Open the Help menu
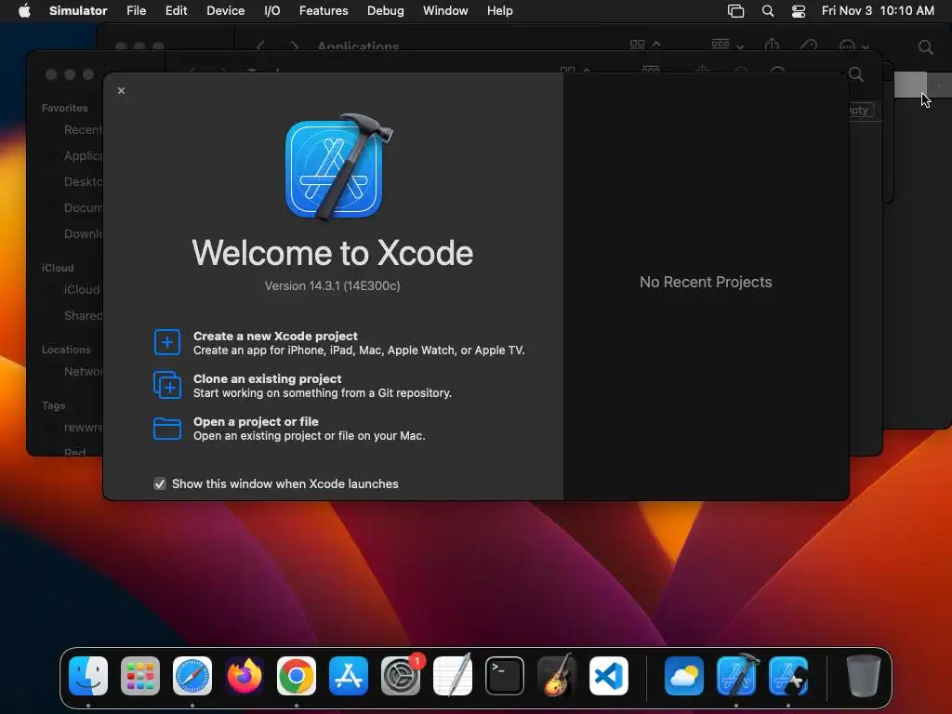 coord(499,11)
